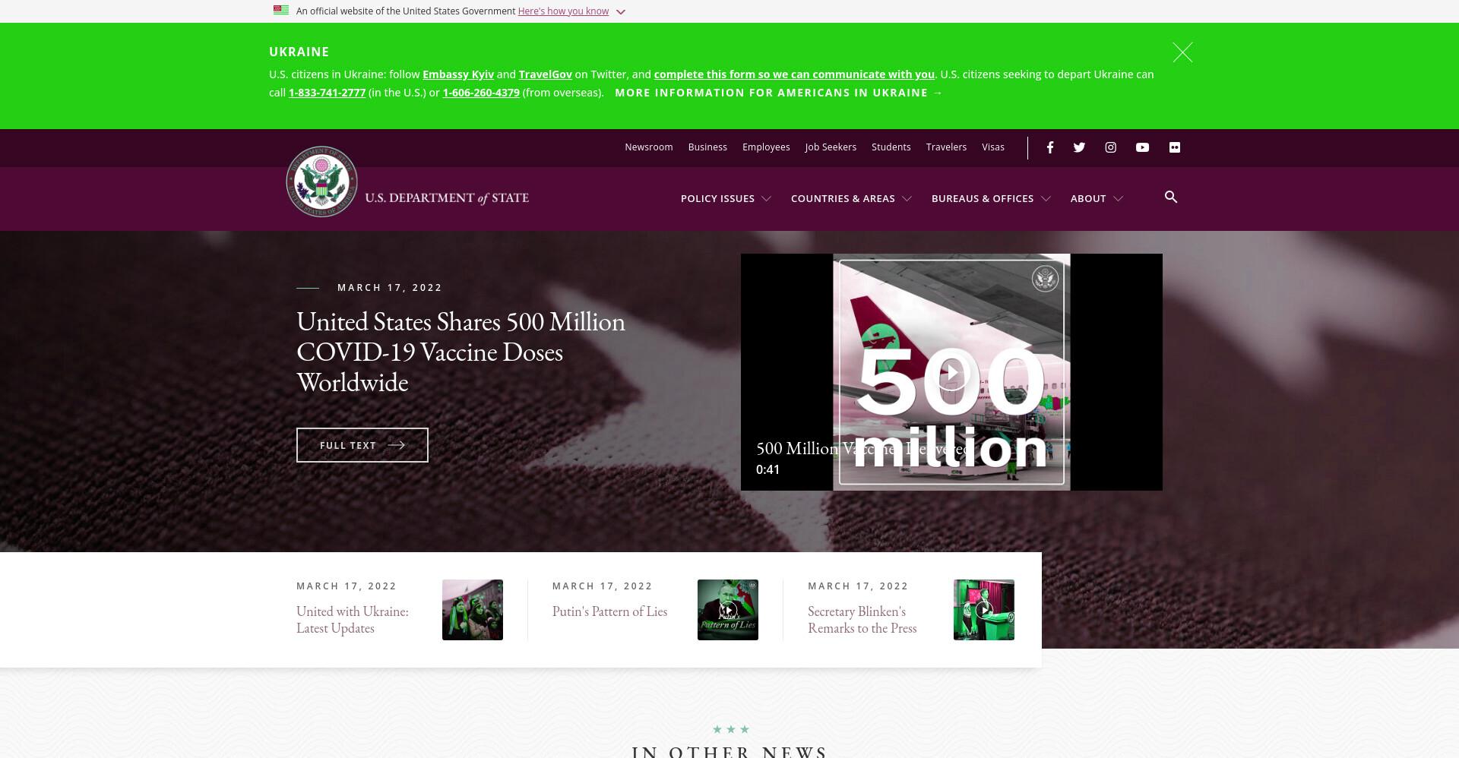The width and height of the screenshot is (1459, 758).
Task: Open the Twitter social icon
Action: coord(1079,147)
